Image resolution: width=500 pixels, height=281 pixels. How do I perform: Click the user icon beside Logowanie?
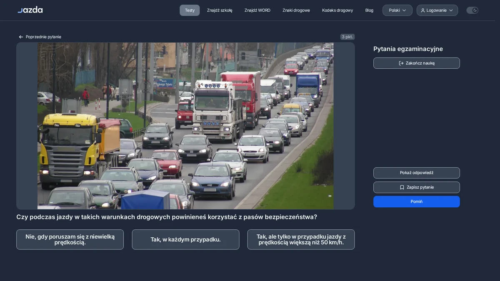(423, 10)
